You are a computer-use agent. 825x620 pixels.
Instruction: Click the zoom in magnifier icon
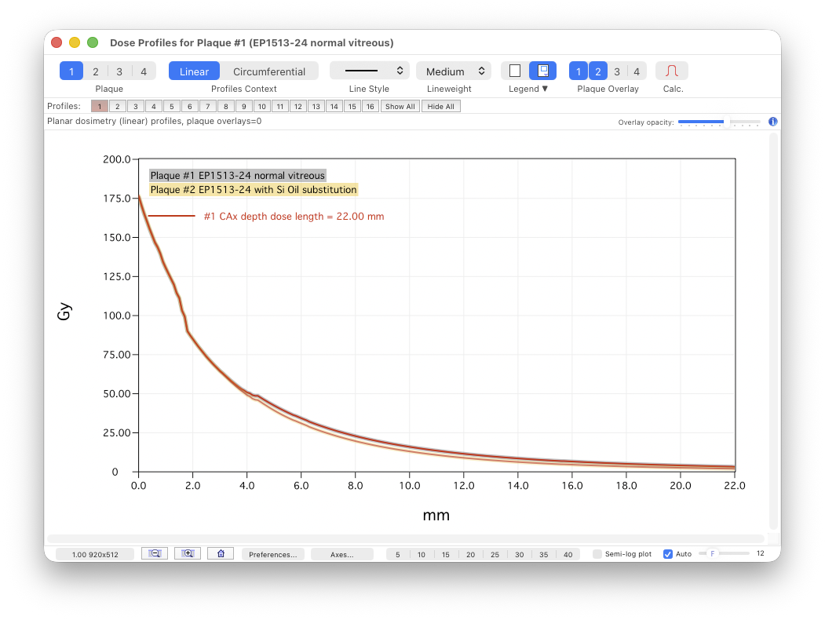(x=188, y=553)
